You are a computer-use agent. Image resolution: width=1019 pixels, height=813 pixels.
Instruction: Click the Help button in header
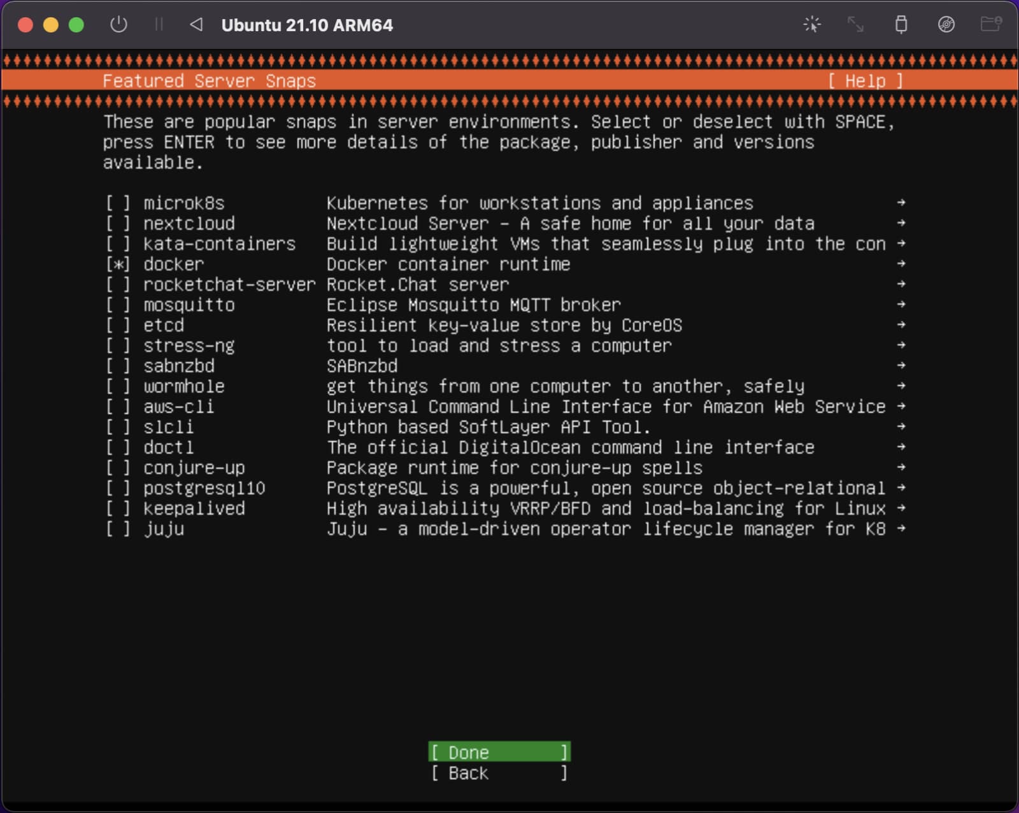(865, 81)
